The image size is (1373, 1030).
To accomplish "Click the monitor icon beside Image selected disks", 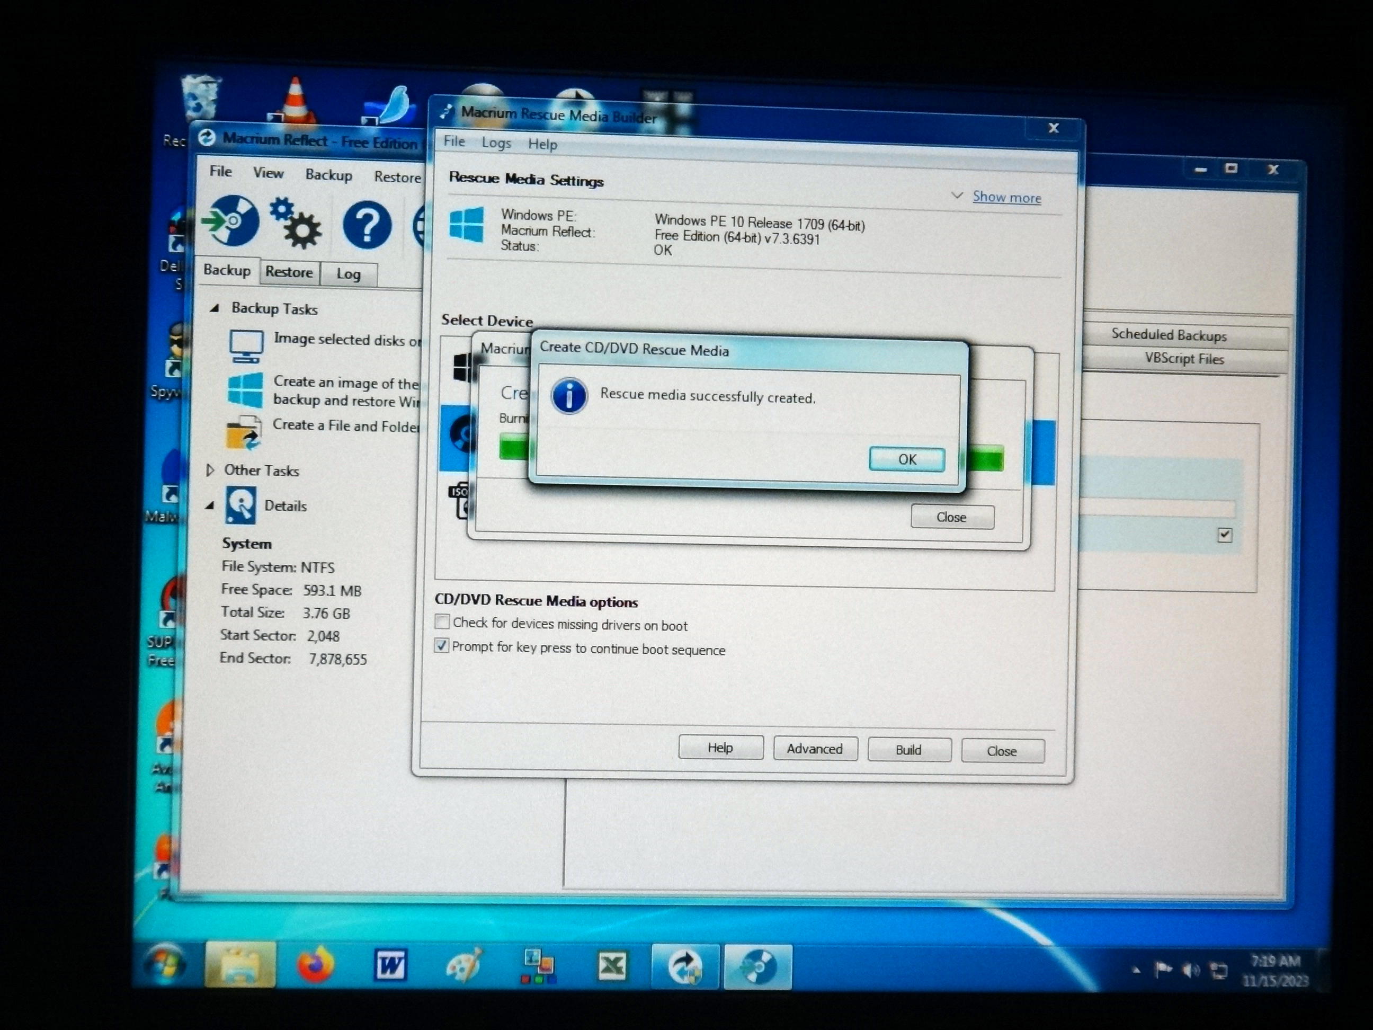I will coord(246,347).
